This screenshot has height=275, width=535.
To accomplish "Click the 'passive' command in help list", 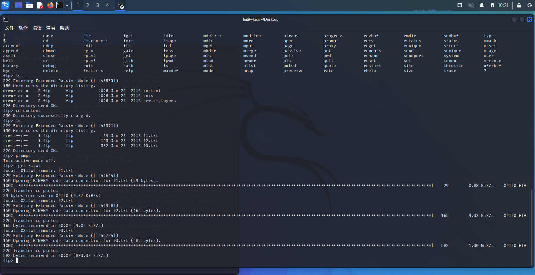I will (292, 51).
